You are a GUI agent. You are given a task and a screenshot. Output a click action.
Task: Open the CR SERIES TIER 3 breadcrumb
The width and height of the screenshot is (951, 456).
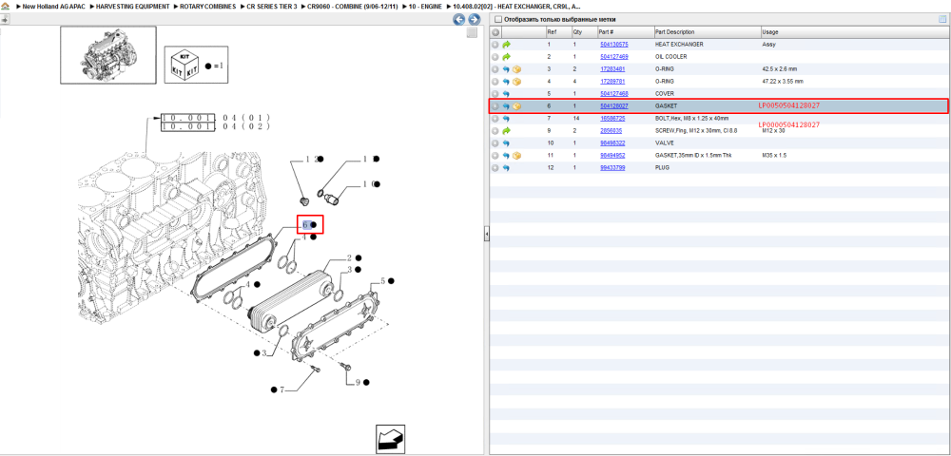coord(272,6)
